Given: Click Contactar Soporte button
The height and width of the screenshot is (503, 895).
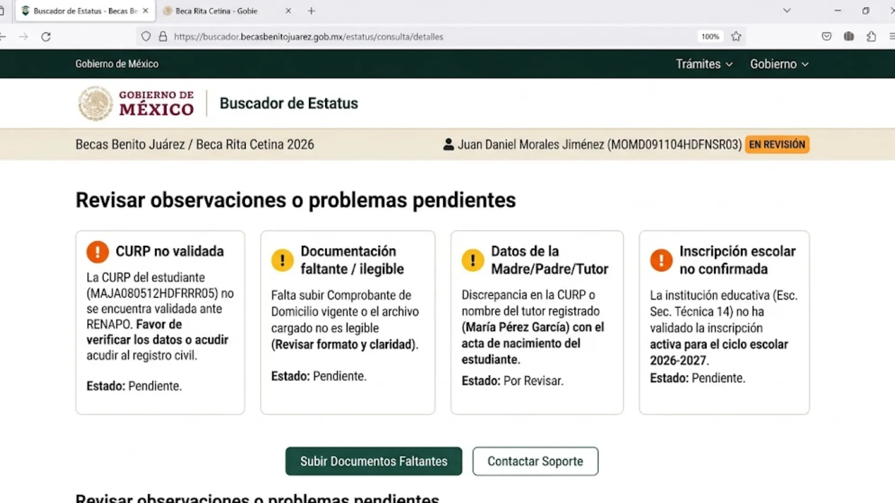Looking at the screenshot, I should pyautogui.click(x=535, y=461).
